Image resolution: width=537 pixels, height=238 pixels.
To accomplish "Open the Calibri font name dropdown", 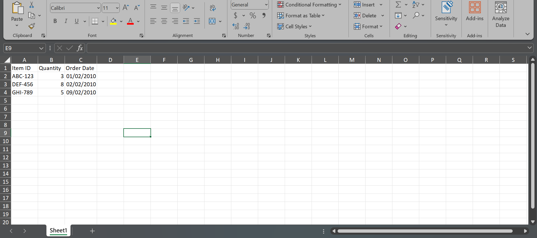I will coord(98,8).
